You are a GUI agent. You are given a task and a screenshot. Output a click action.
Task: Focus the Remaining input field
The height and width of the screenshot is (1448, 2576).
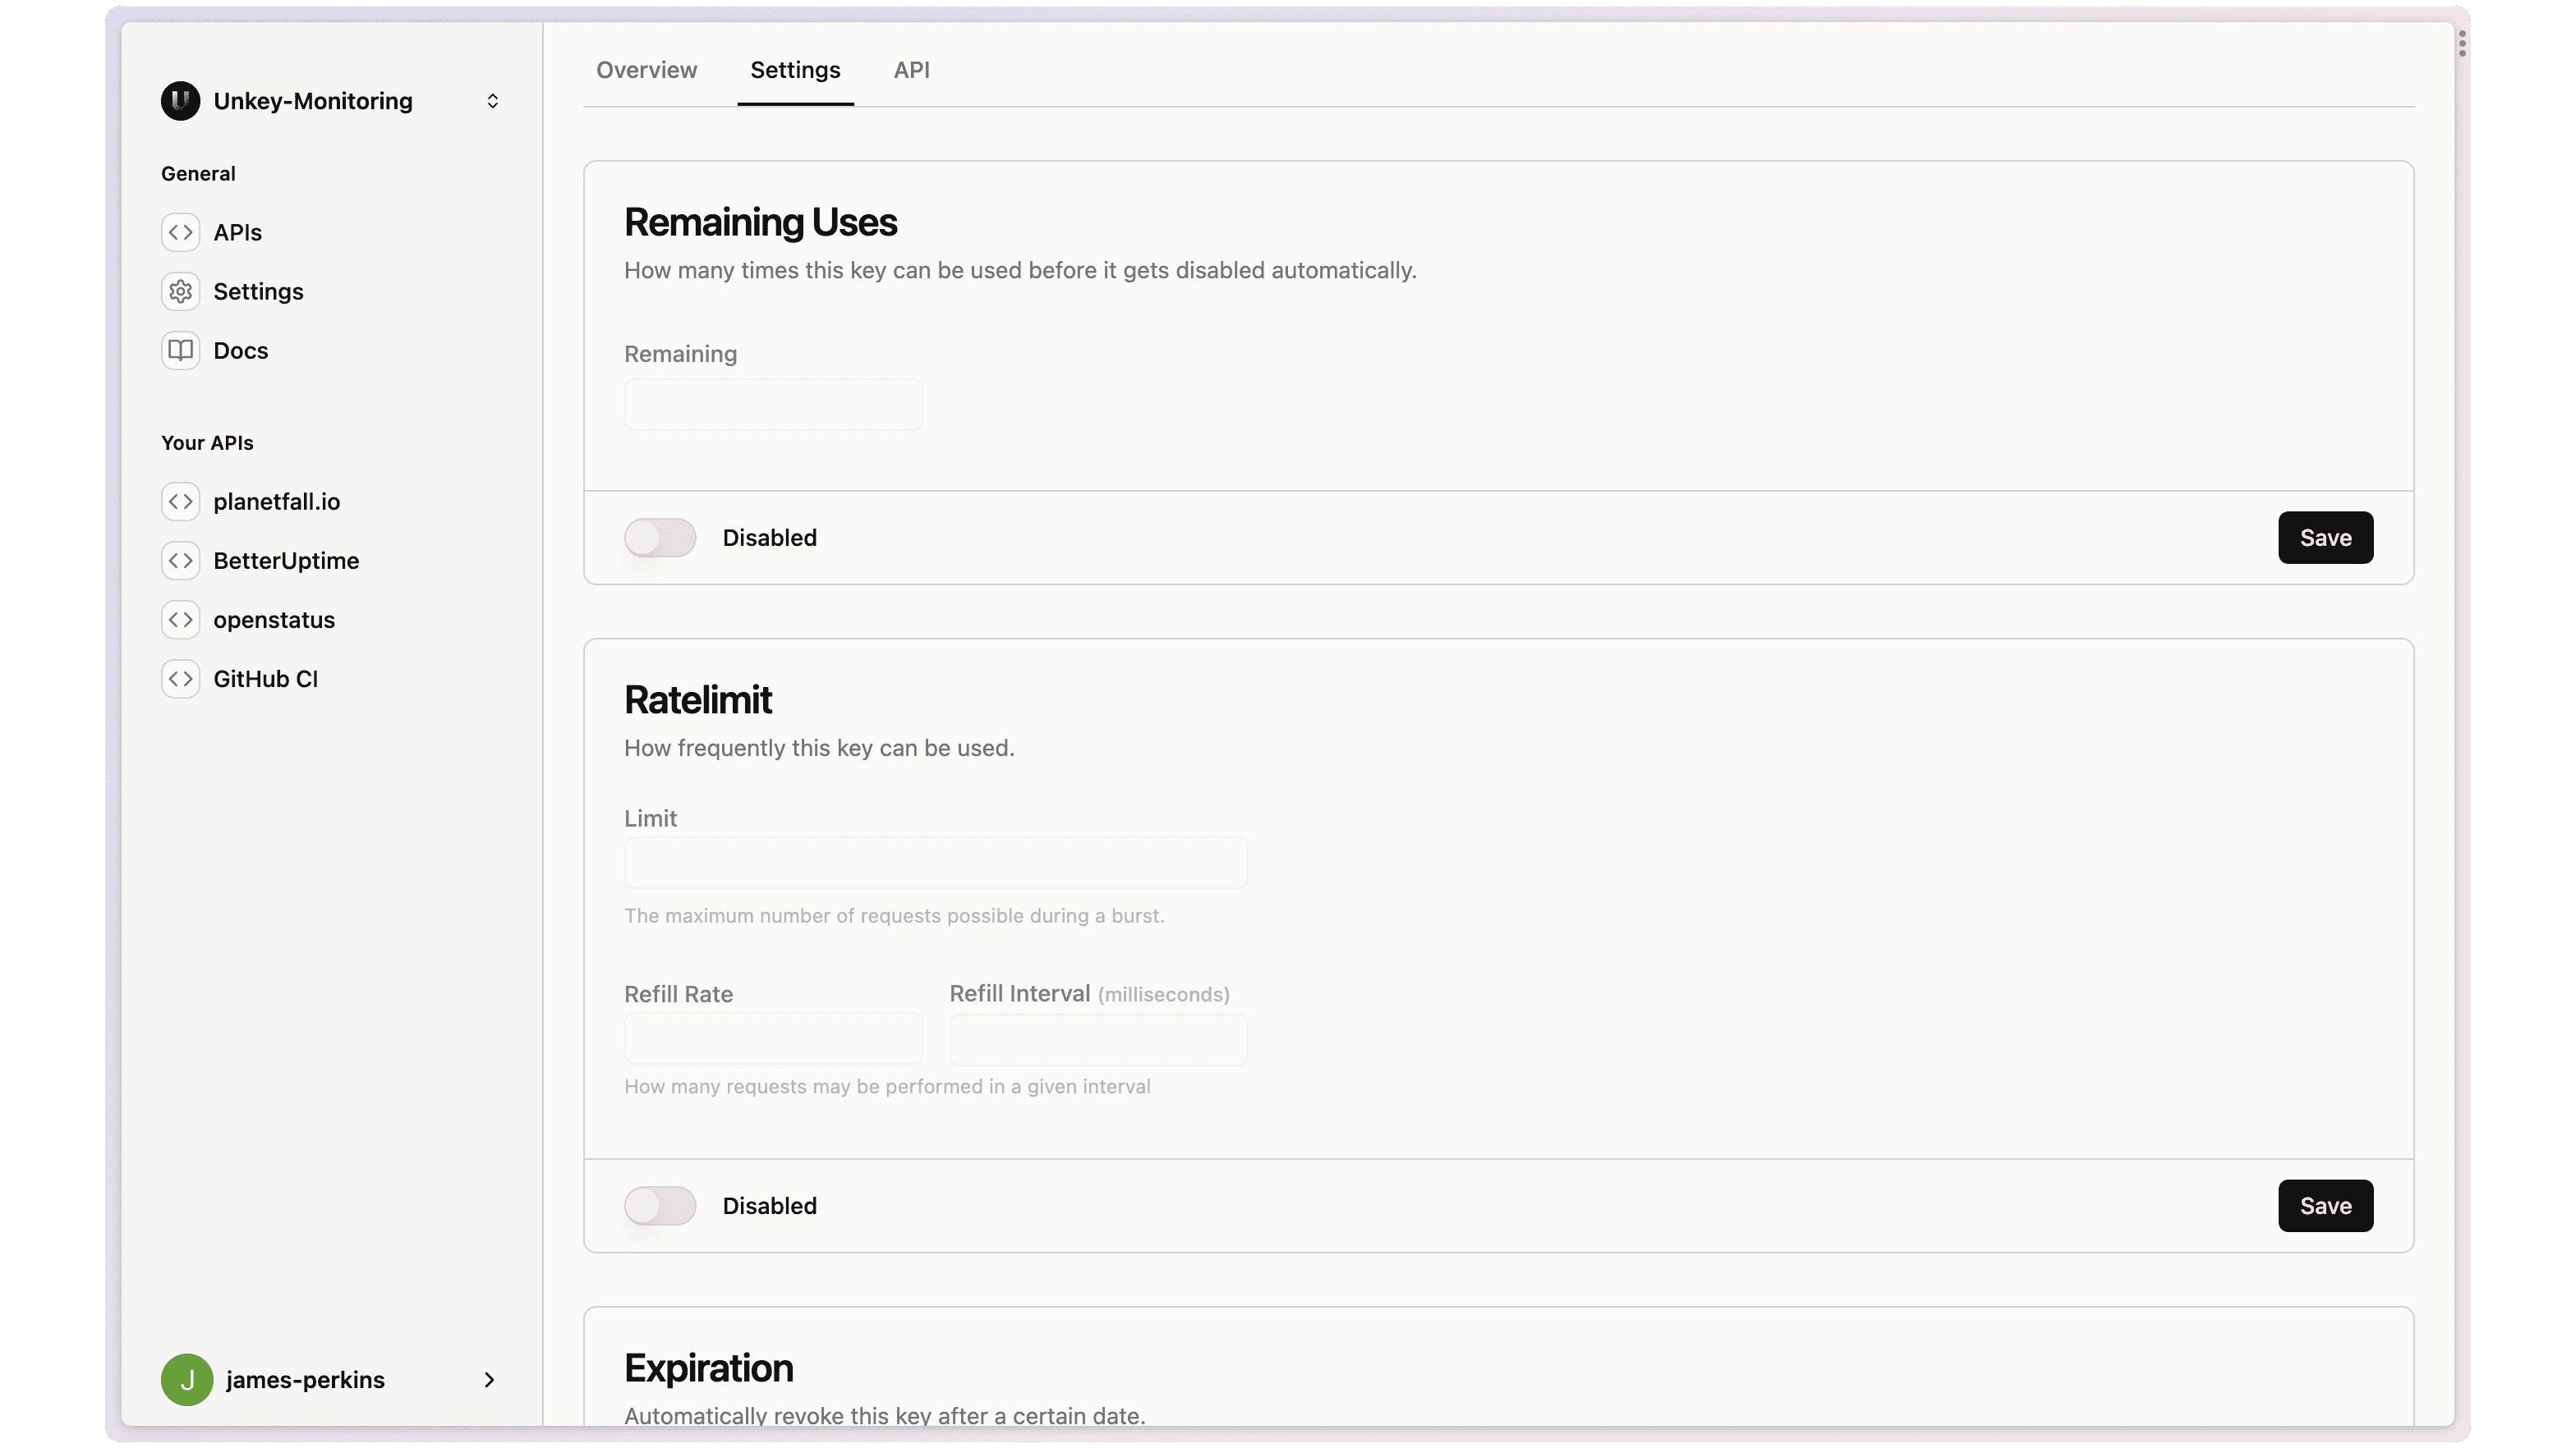click(x=772, y=405)
